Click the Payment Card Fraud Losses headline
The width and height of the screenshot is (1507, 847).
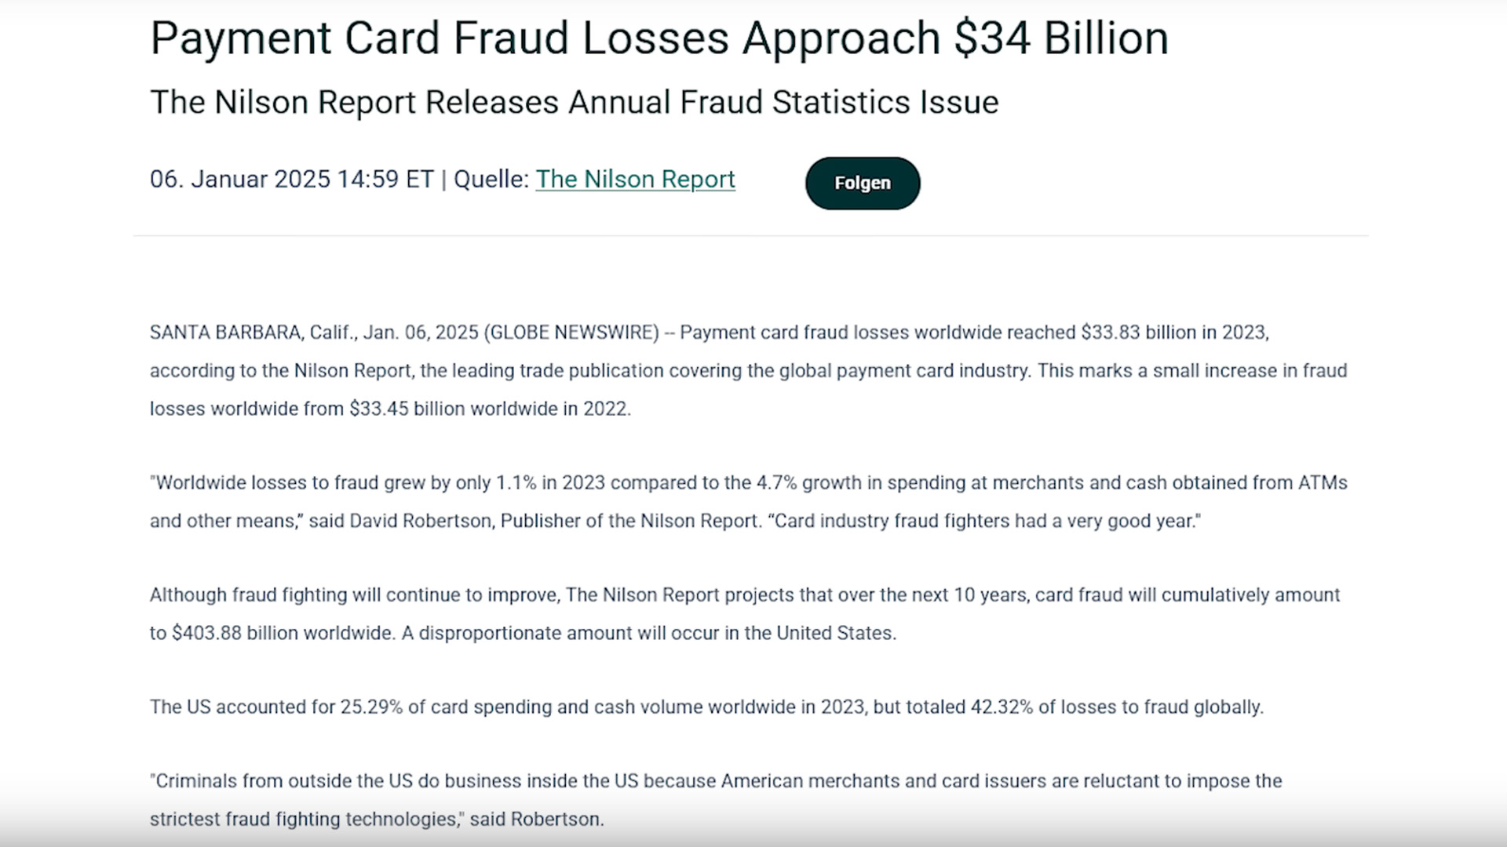[659, 38]
